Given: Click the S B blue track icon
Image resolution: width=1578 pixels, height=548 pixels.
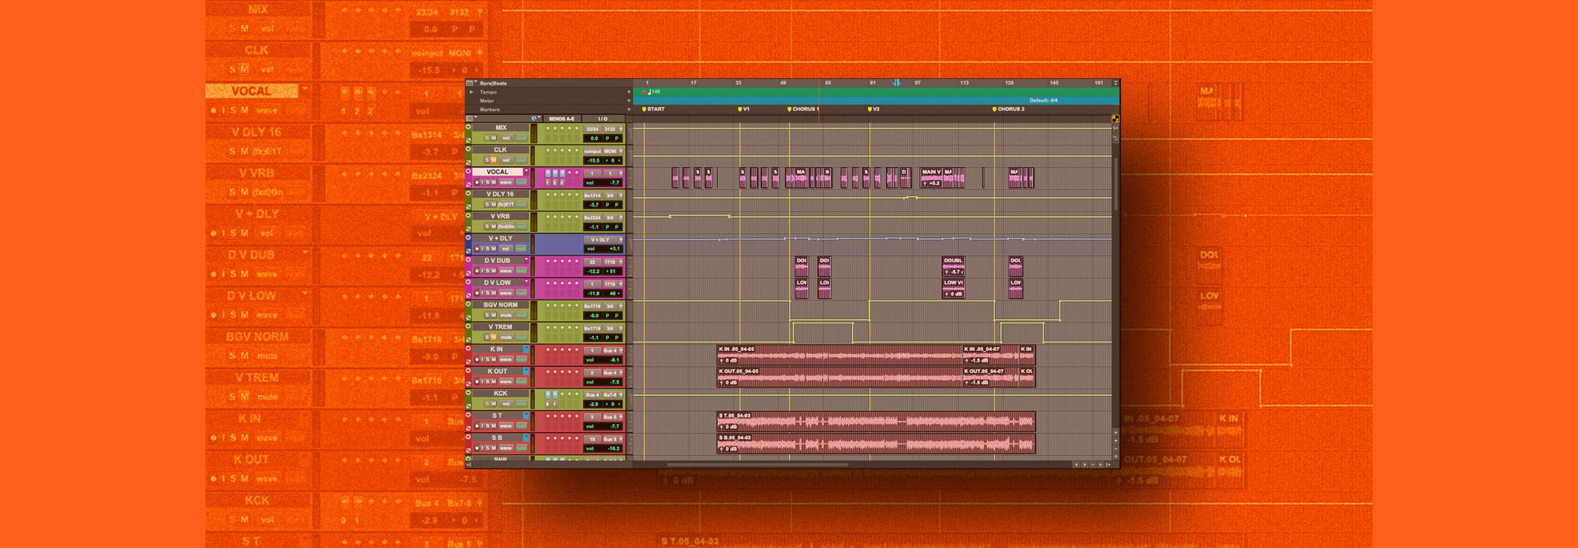Looking at the screenshot, I should pos(526,438).
